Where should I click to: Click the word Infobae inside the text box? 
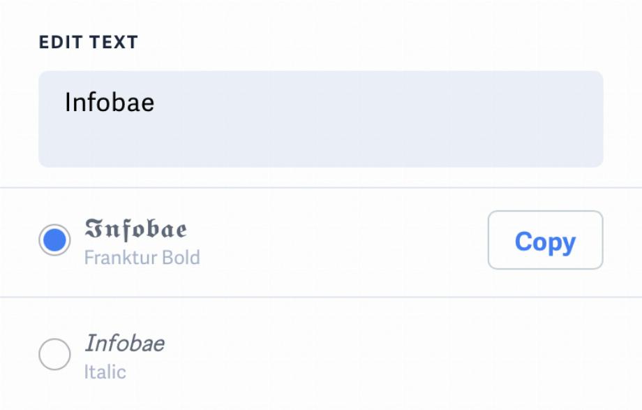[110, 102]
